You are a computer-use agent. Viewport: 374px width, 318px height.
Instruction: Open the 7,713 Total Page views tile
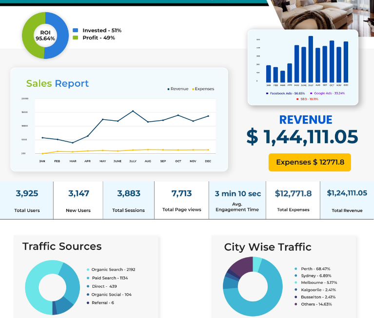(x=181, y=200)
